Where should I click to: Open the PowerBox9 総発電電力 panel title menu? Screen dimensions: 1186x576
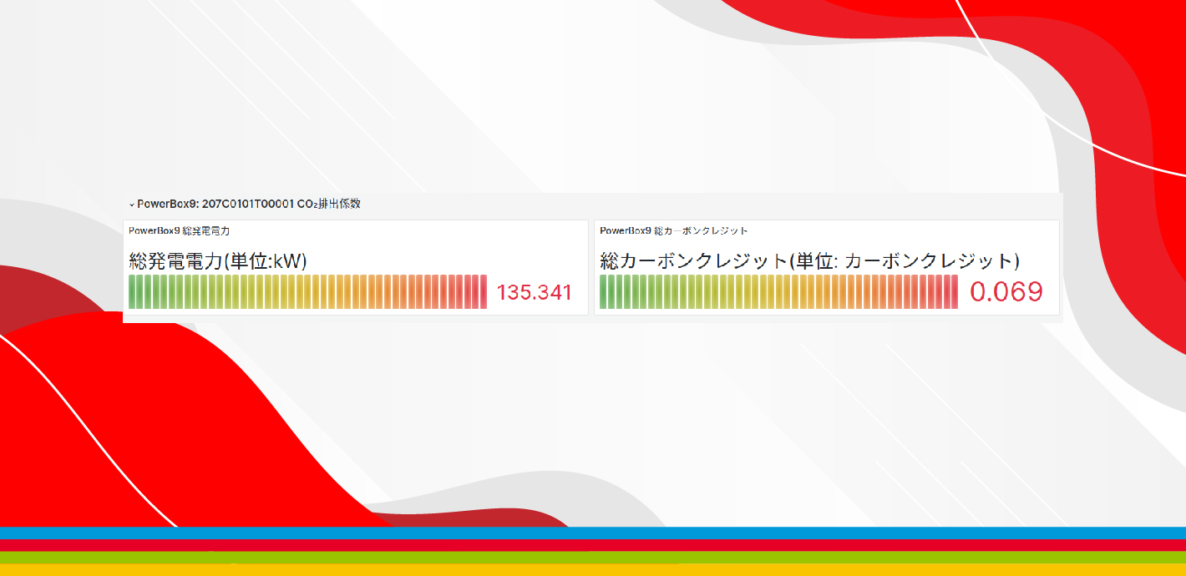[179, 230]
